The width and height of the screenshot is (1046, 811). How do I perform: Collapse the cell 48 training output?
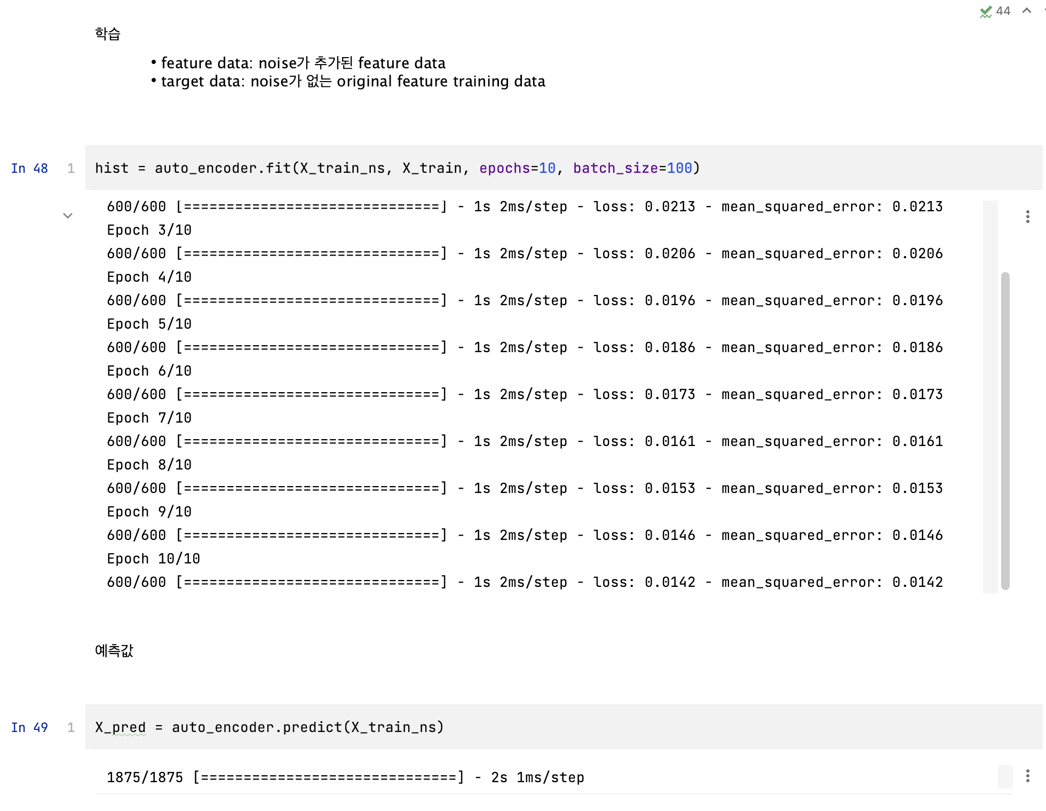pyautogui.click(x=68, y=216)
